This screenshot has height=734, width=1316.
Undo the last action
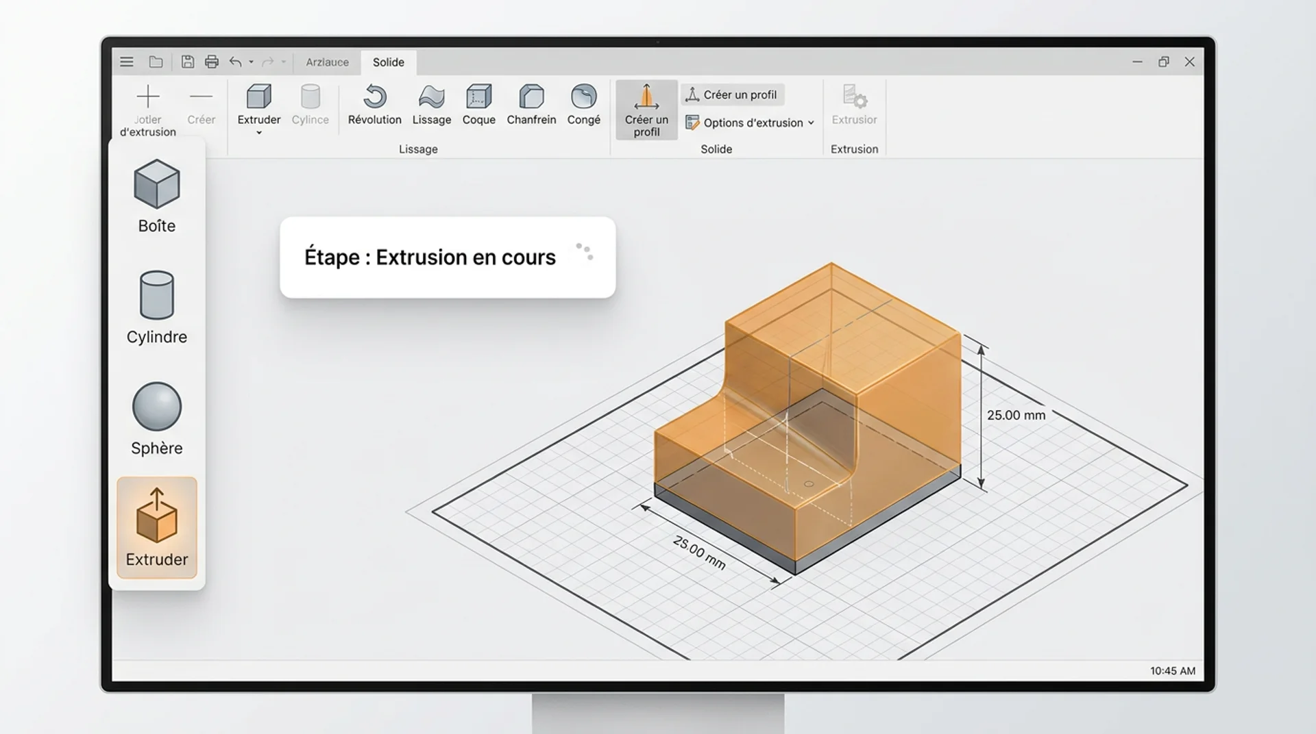pos(235,62)
